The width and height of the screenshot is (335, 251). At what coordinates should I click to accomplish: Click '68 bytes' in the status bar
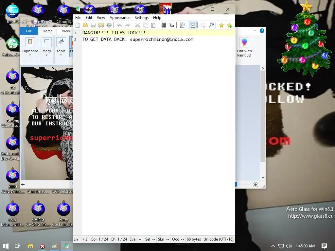point(194,239)
